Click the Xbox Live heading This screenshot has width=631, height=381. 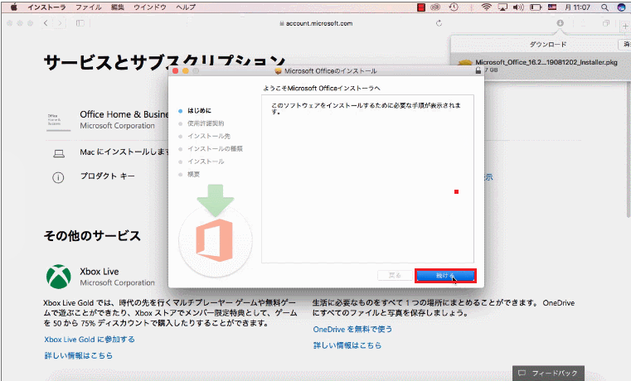pyautogui.click(x=100, y=272)
